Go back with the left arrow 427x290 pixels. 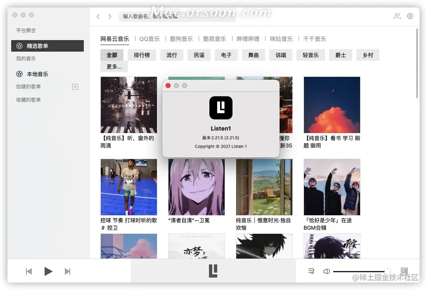pyautogui.click(x=98, y=17)
